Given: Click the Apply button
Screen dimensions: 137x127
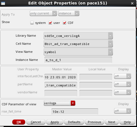Looking at the screenshot, I should [55, 122].
